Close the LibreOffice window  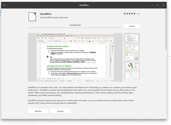pos(163,5)
